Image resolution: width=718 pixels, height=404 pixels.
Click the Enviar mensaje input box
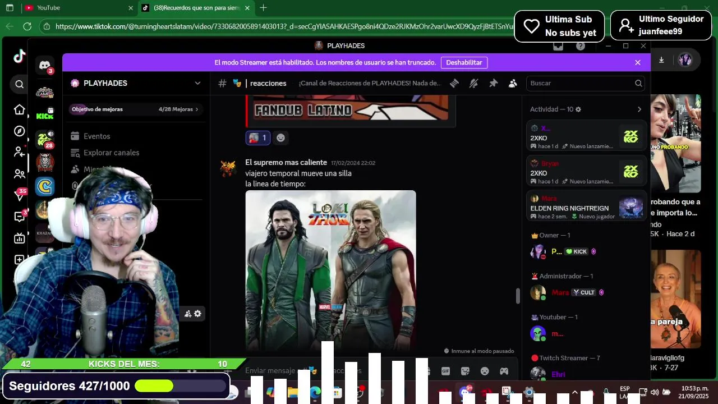331,371
